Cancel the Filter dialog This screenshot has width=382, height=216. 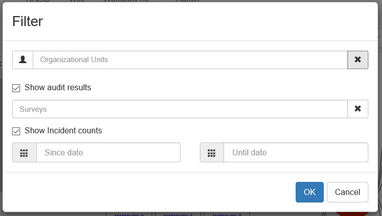tap(347, 192)
